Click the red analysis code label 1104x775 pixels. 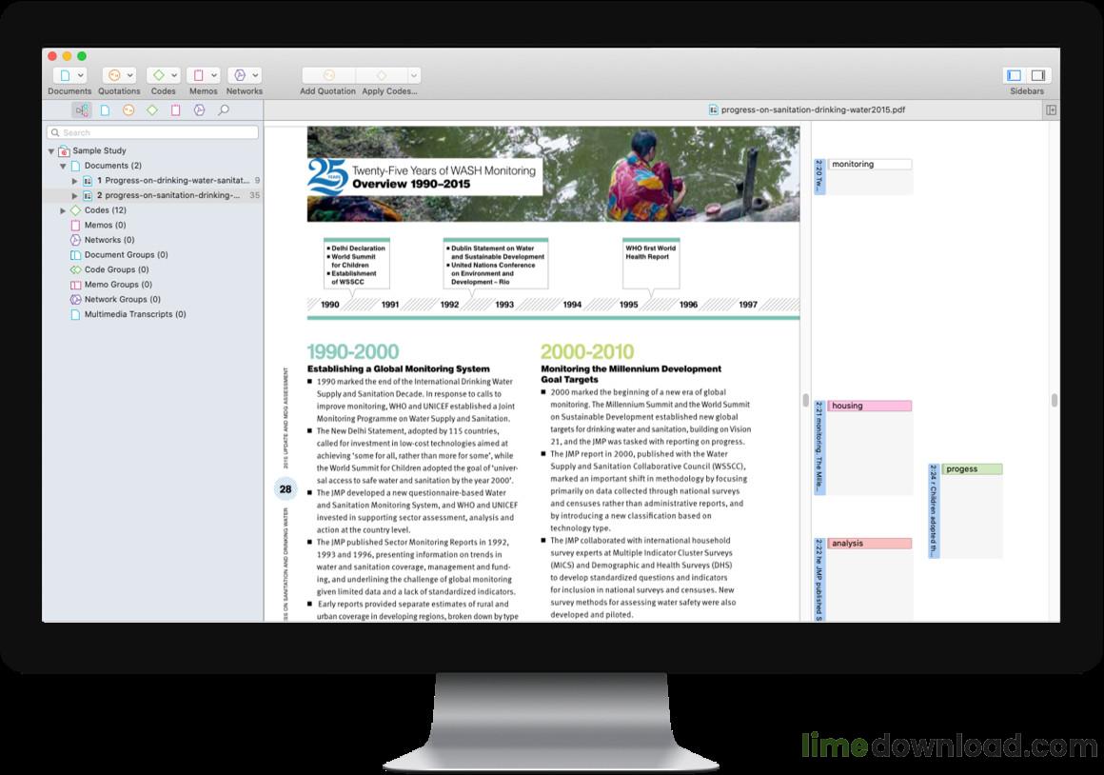tap(870, 544)
